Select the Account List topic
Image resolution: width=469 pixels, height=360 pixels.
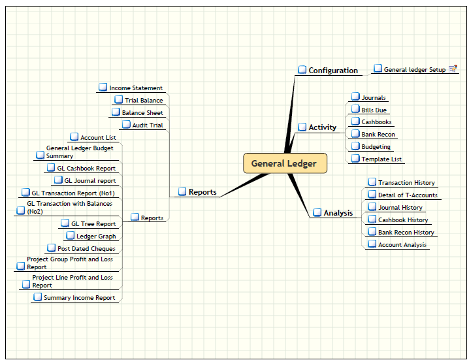[x=98, y=138]
